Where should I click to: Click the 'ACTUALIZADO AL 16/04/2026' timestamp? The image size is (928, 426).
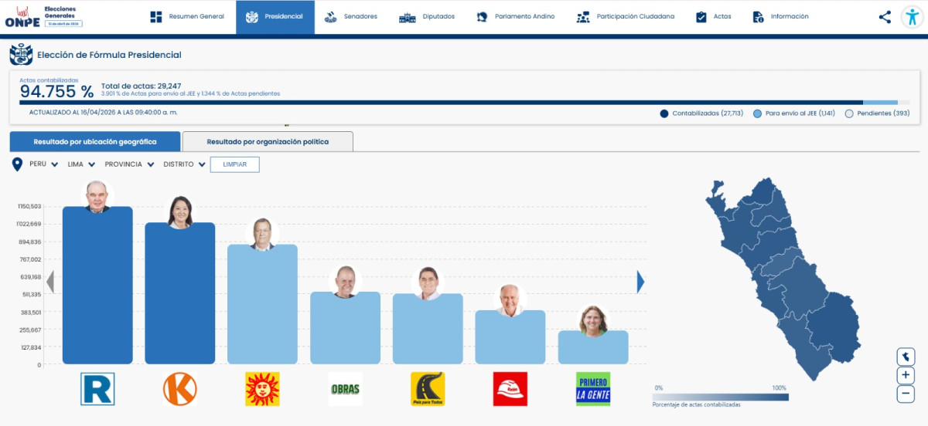click(x=103, y=113)
